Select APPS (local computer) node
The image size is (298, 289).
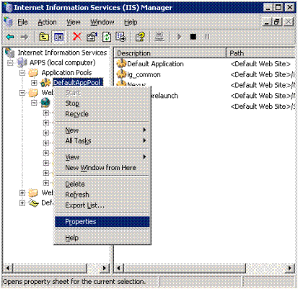point(63,63)
